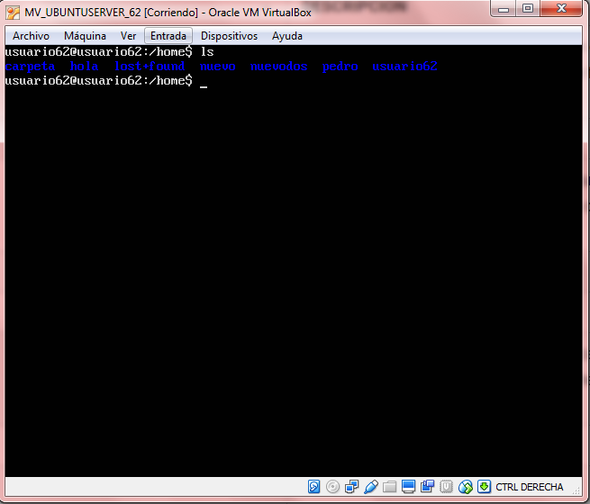Click the video capture status icon
The height and width of the screenshot is (504, 590).
click(x=427, y=486)
